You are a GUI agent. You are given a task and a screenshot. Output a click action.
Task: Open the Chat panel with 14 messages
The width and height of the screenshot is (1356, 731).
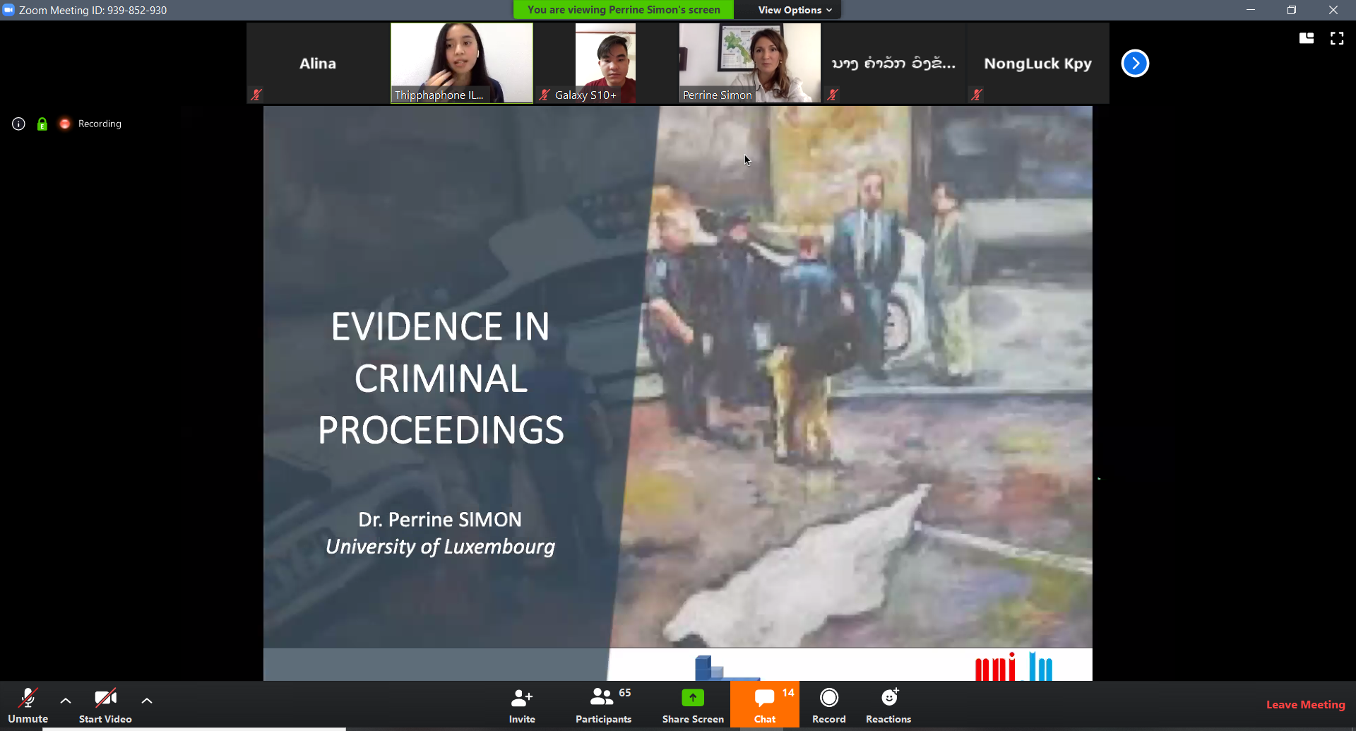[x=765, y=705]
